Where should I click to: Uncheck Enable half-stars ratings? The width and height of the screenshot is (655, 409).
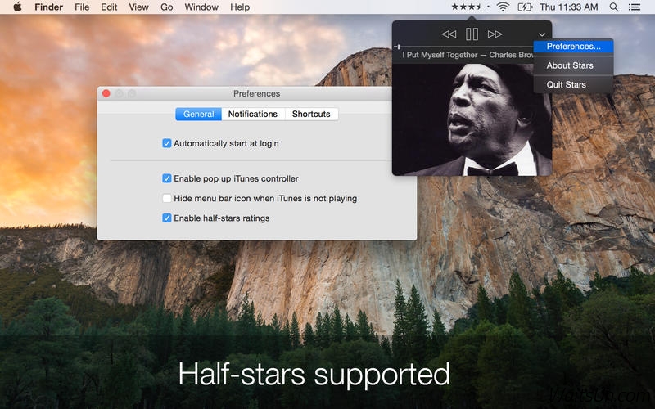pos(167,218)
